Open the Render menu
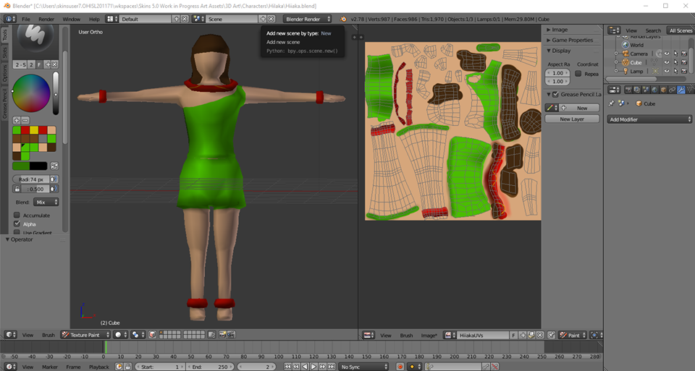This screenshot has width=695, height=371. pyautogui.click(x=46, y=19)
